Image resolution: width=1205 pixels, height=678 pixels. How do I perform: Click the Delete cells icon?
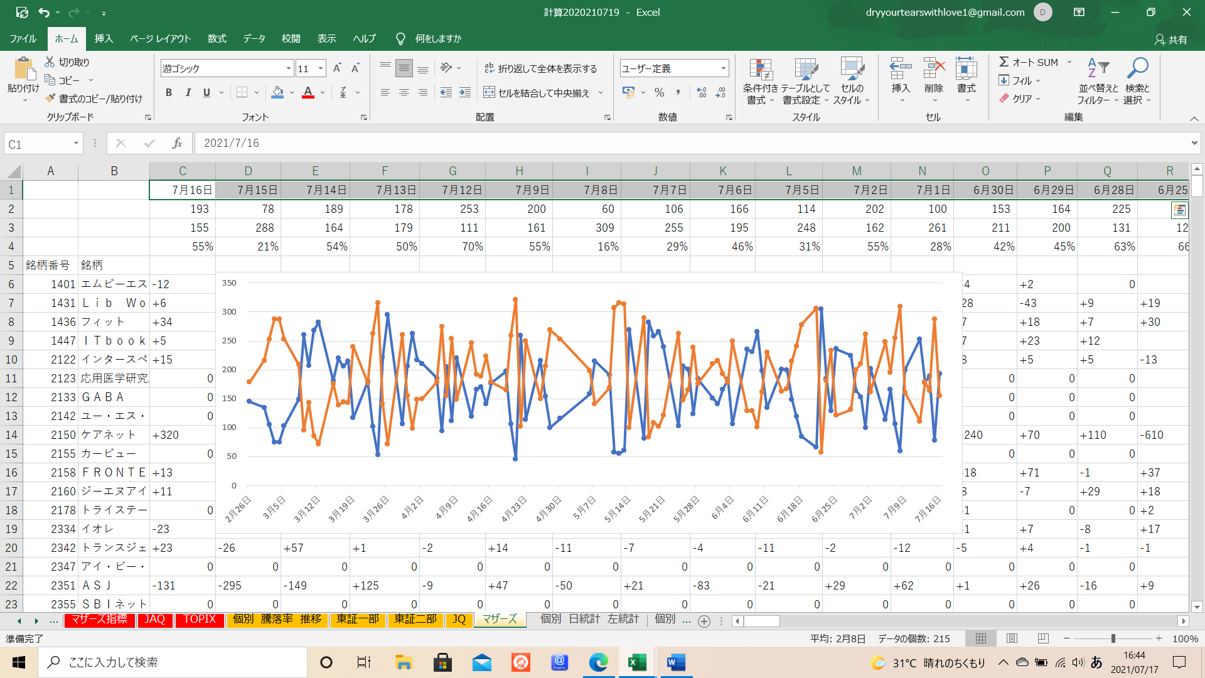point(934,69)
